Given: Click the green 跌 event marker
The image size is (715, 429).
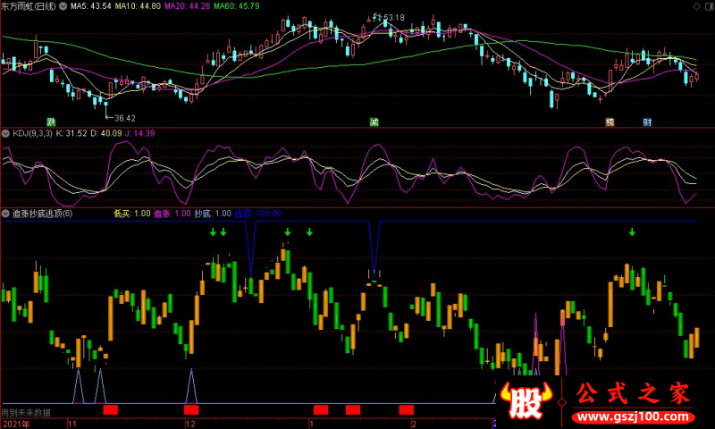Looking at the screenshot, I should [51, 122].
